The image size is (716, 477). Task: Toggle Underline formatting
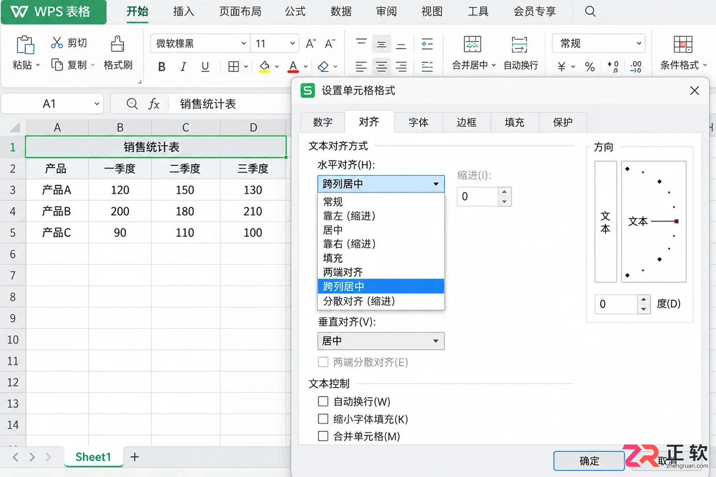coord(205,67)
